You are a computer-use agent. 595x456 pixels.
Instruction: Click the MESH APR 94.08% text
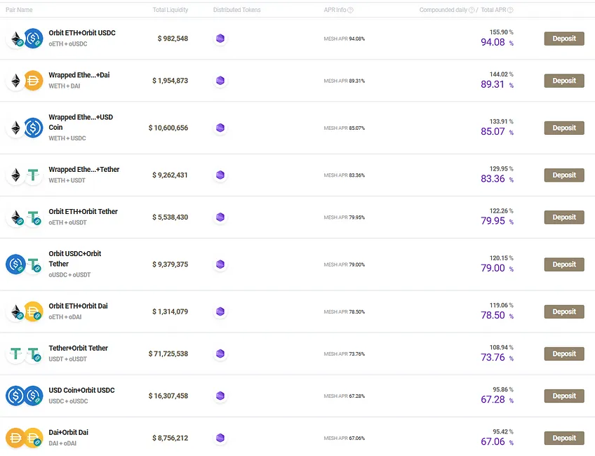click(345, 39)
